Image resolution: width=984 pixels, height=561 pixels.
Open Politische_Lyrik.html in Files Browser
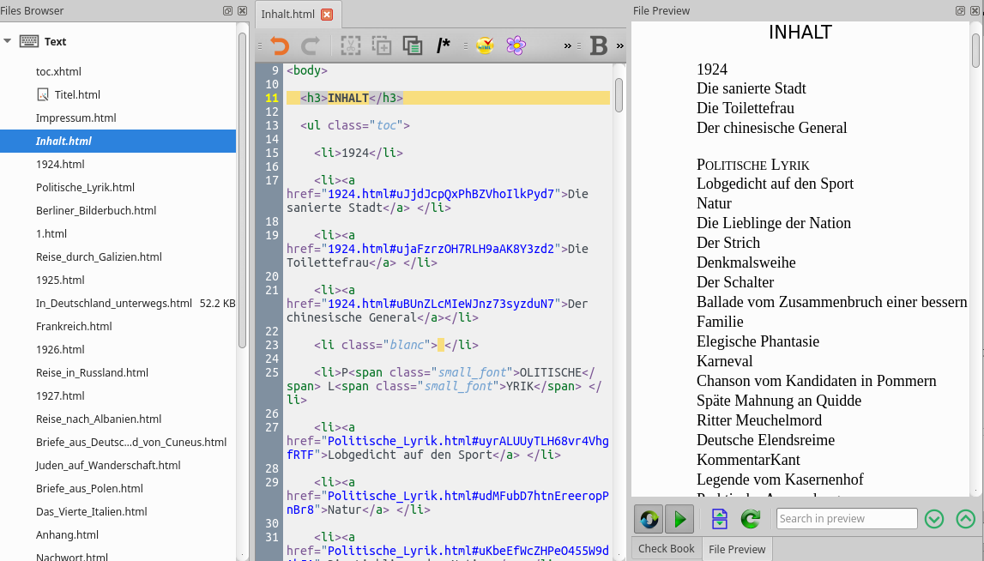pos(85,187)
